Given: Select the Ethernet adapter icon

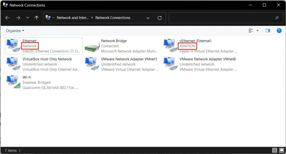Looking at the screenshot, I should point(13,46).
